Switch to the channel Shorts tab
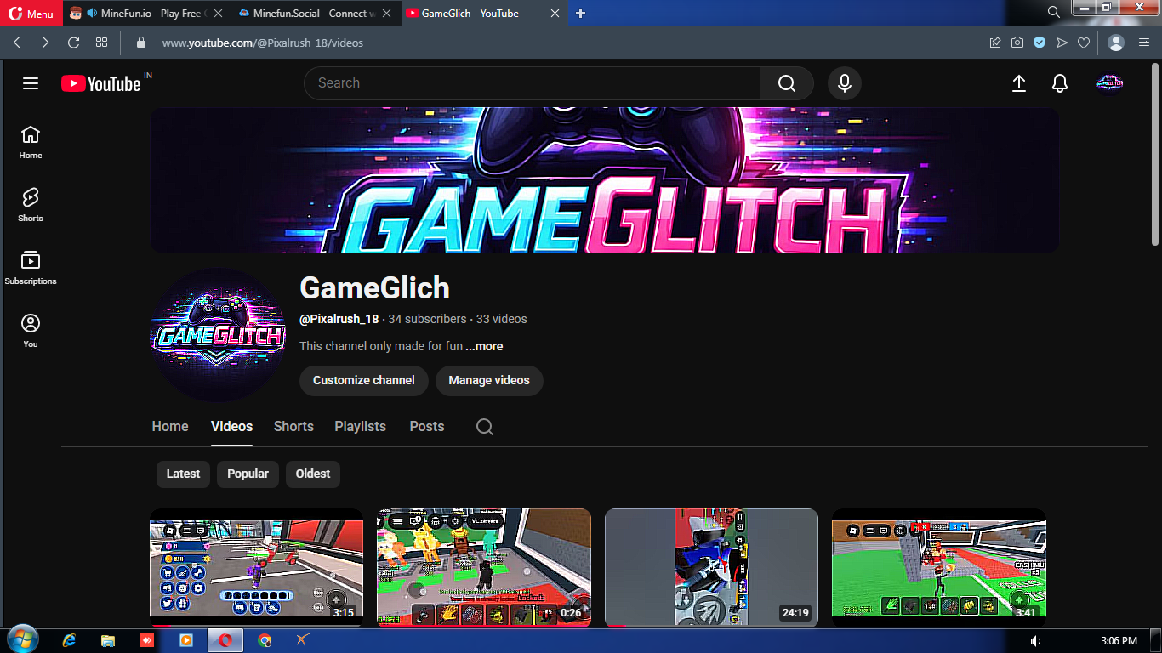The height and width of the screenshot is (653, 1162). [293, 427]
